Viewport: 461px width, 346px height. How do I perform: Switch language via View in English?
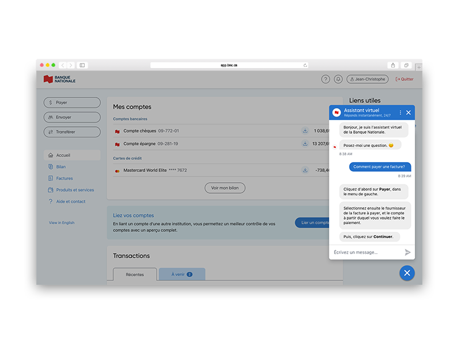[x=62, y=223]
